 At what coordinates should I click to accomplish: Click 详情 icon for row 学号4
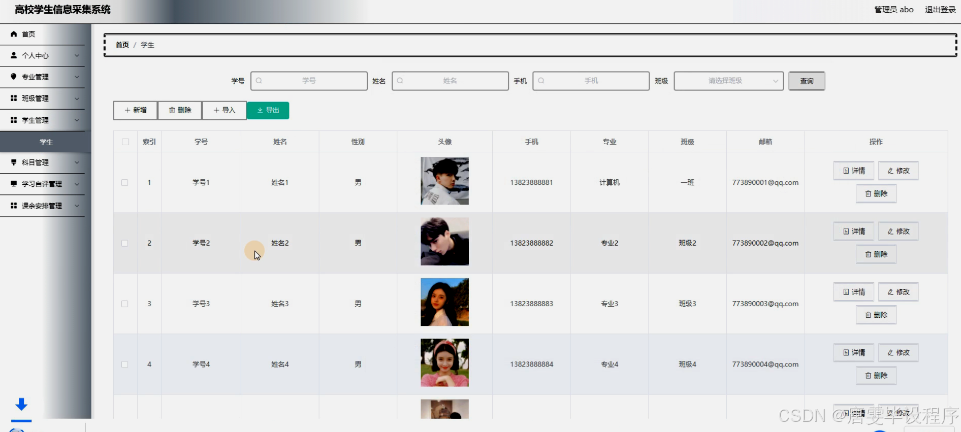846,353
